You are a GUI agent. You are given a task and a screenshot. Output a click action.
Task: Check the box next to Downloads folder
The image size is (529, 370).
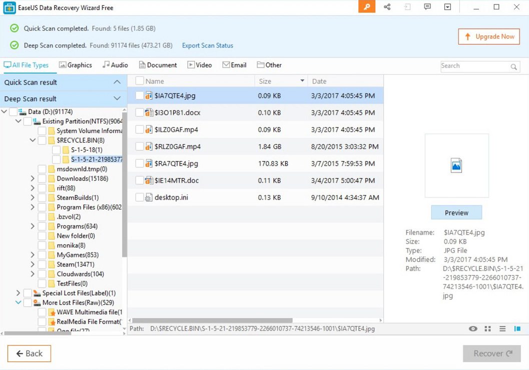pos(42,178)
